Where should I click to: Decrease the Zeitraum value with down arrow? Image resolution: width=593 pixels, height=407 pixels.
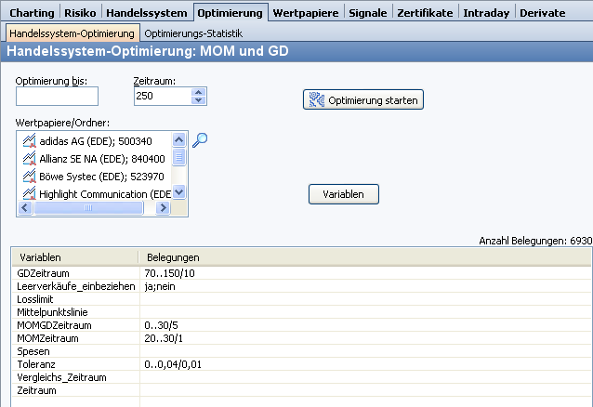click(199, 100)
